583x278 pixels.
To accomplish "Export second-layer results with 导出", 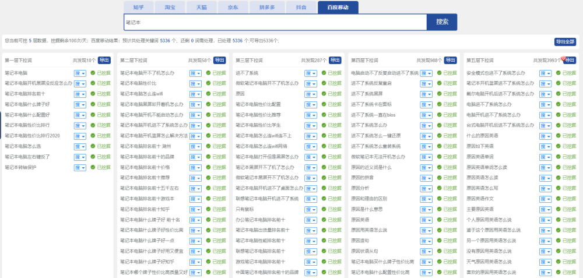I will click(x=220, y=60).
